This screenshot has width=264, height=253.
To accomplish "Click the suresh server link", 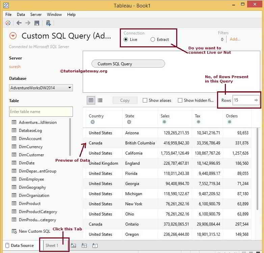I will tap(15, 67).
